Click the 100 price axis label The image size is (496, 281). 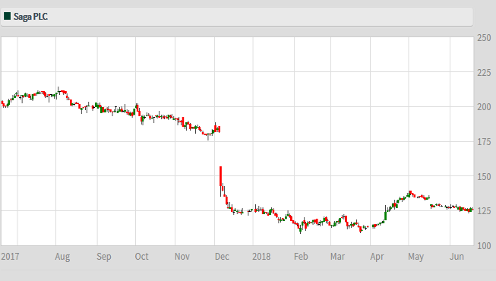pyautogui.click(x=484, y=245)
